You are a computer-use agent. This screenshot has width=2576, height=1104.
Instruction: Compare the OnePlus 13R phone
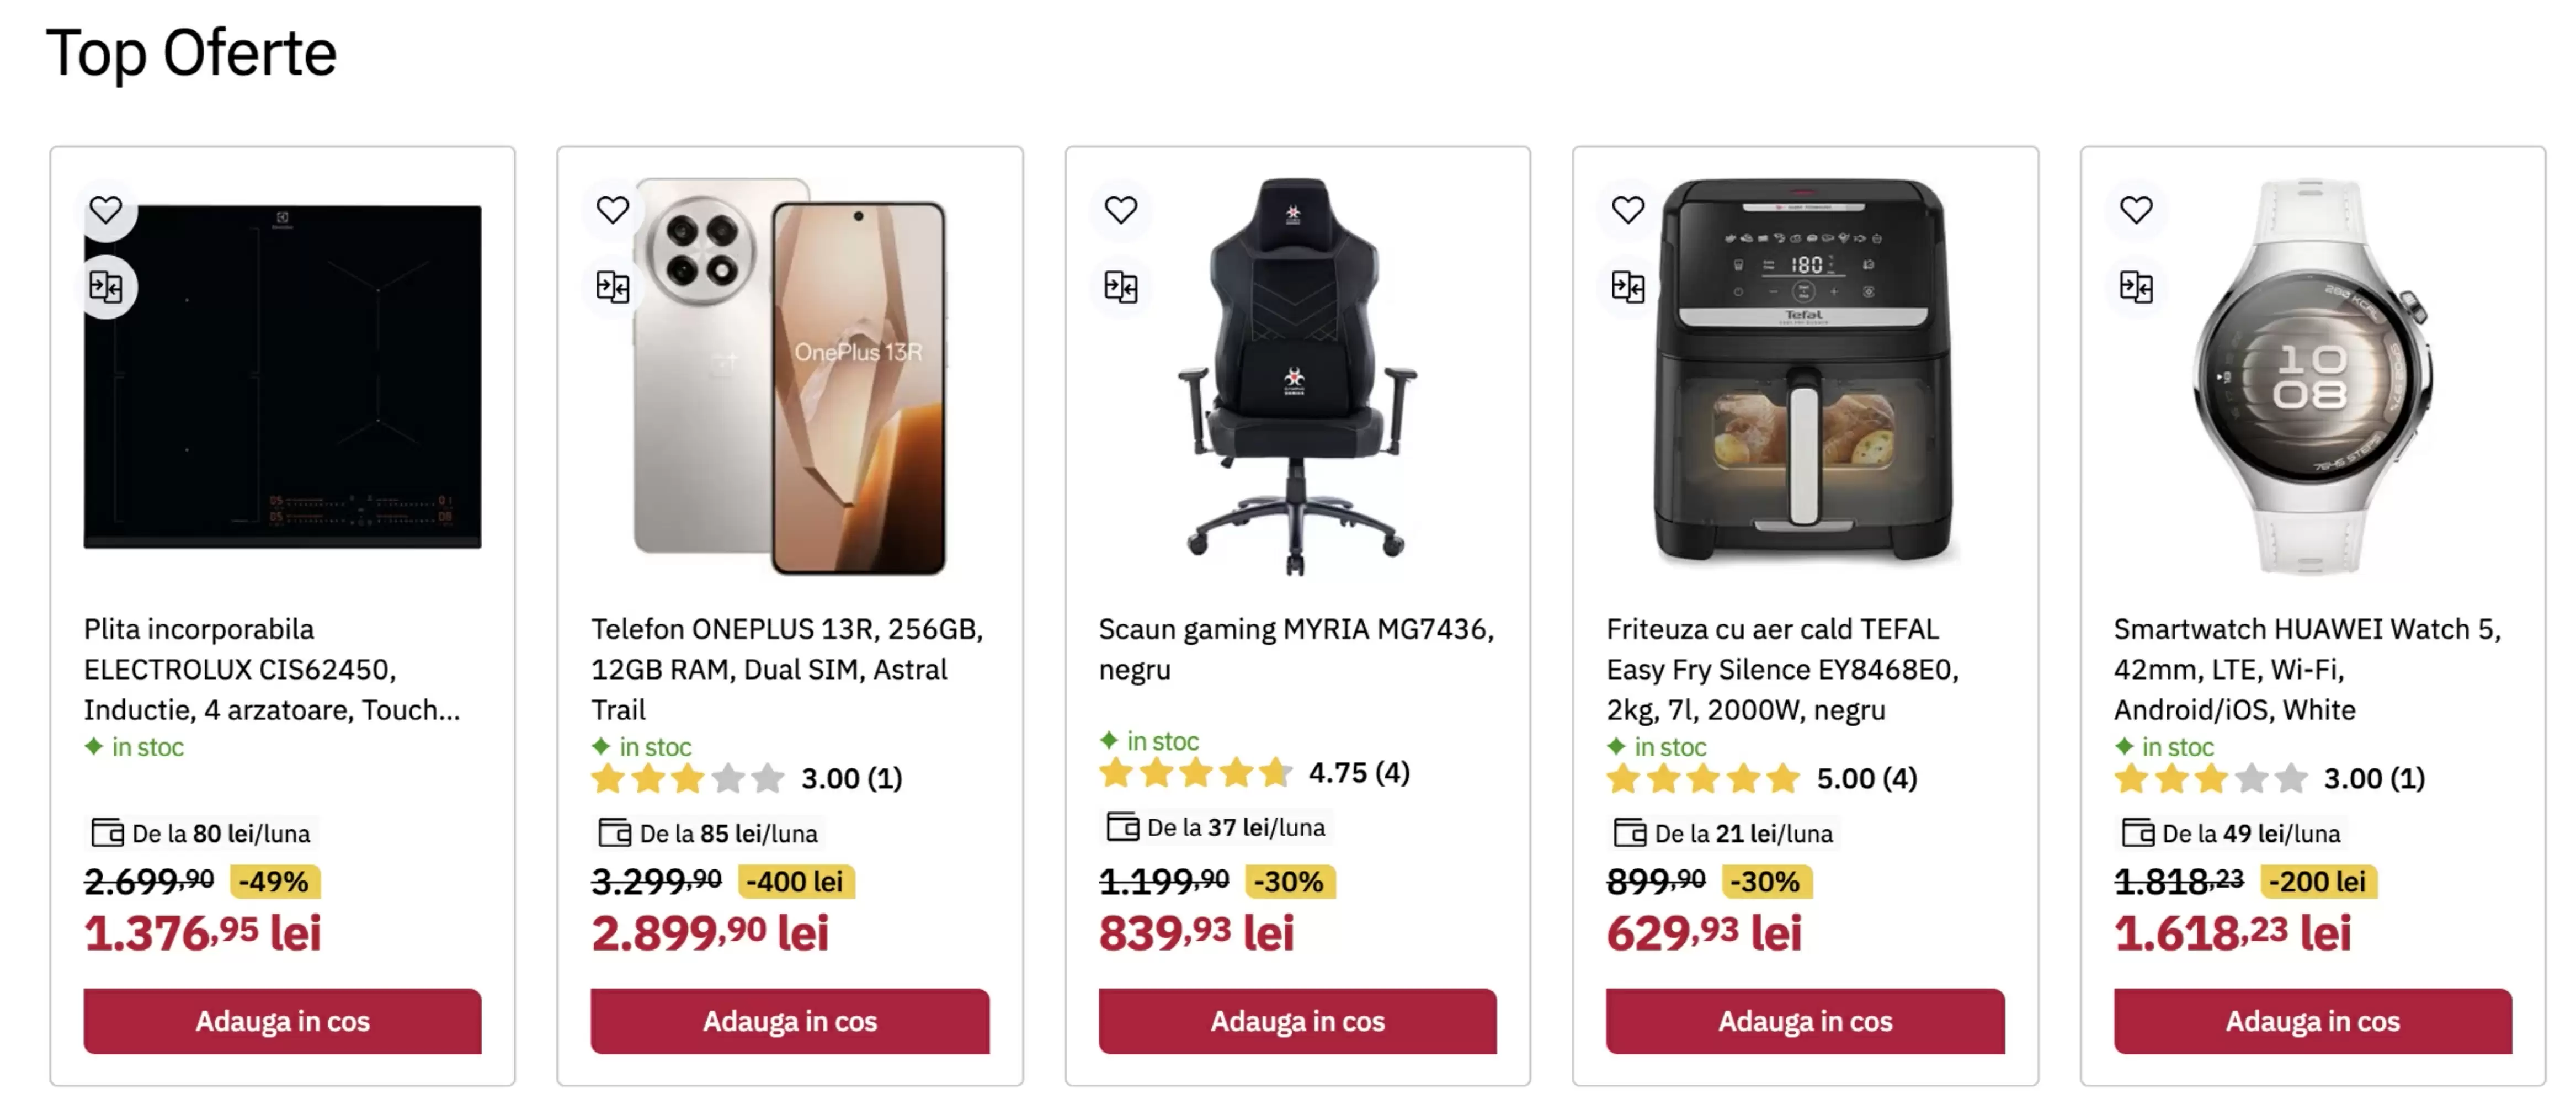613,288
